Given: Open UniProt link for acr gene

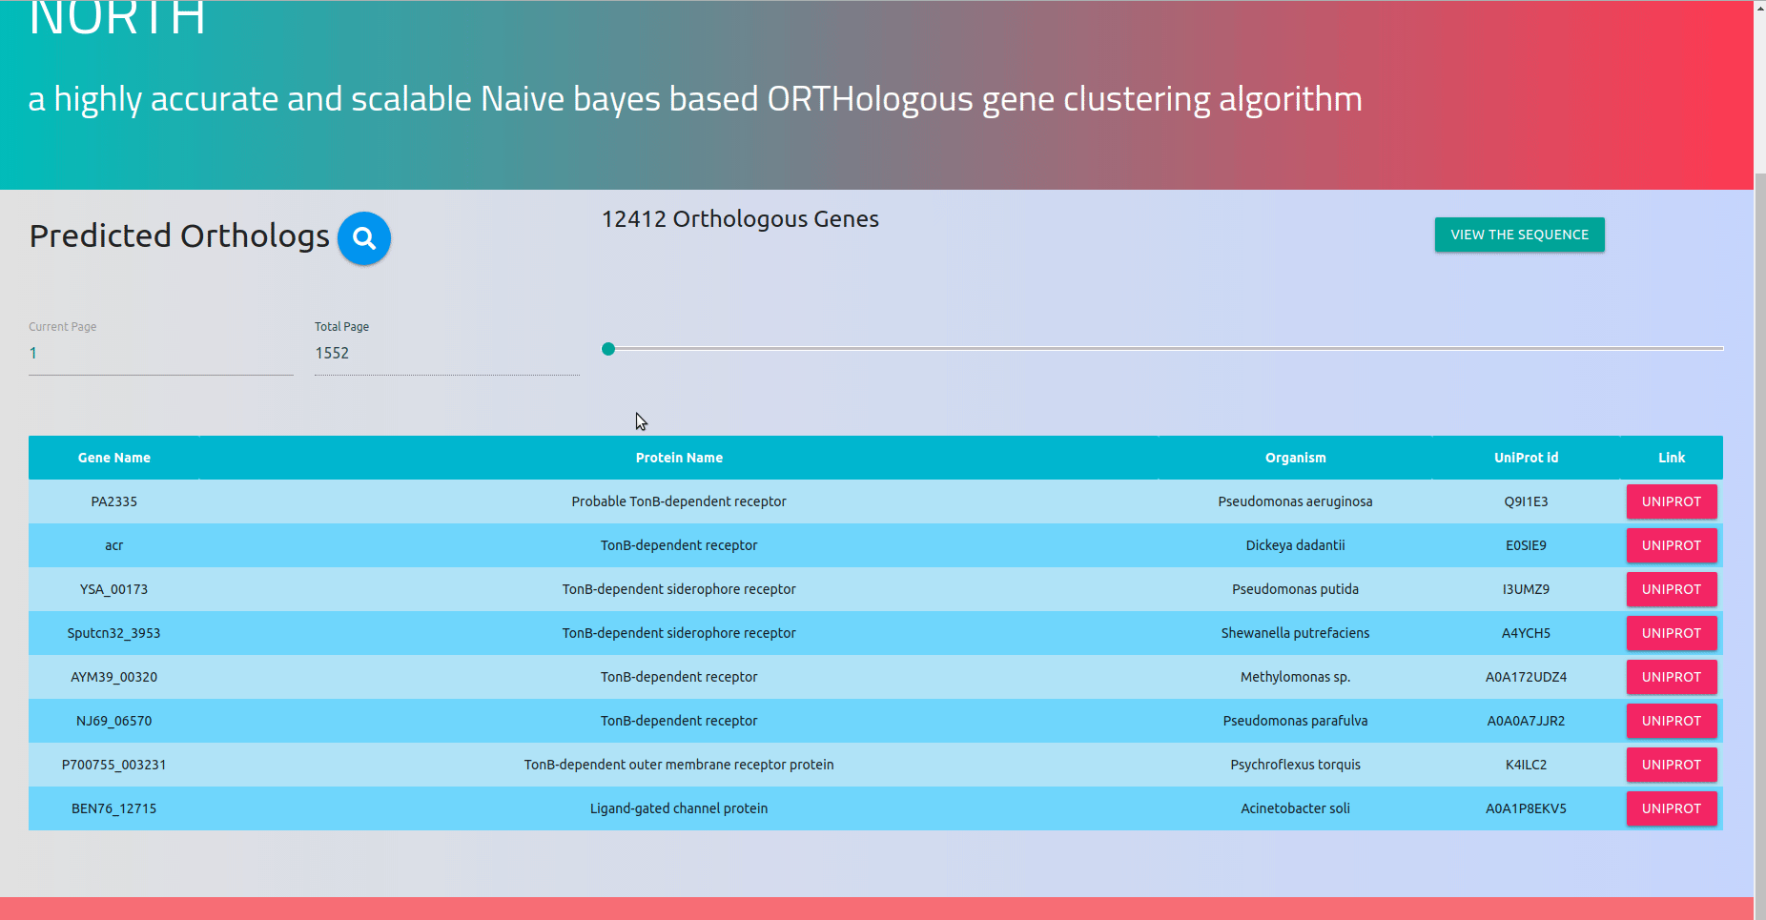Looking at the screenshot, I should click(1671, 545).
